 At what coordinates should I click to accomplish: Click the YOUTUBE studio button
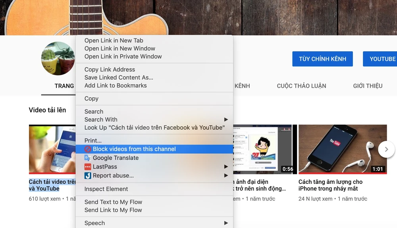pos(380,59)
